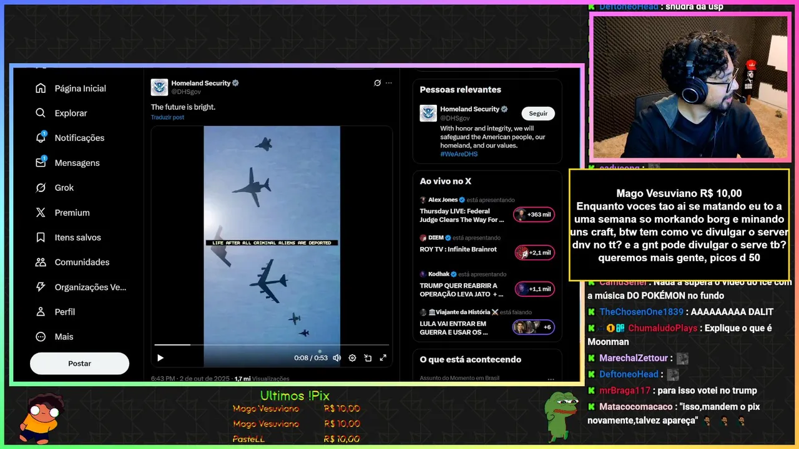The image size is (799, 449).
Task: Open the Mais more-options circle icon
Action: coord(41,337)
